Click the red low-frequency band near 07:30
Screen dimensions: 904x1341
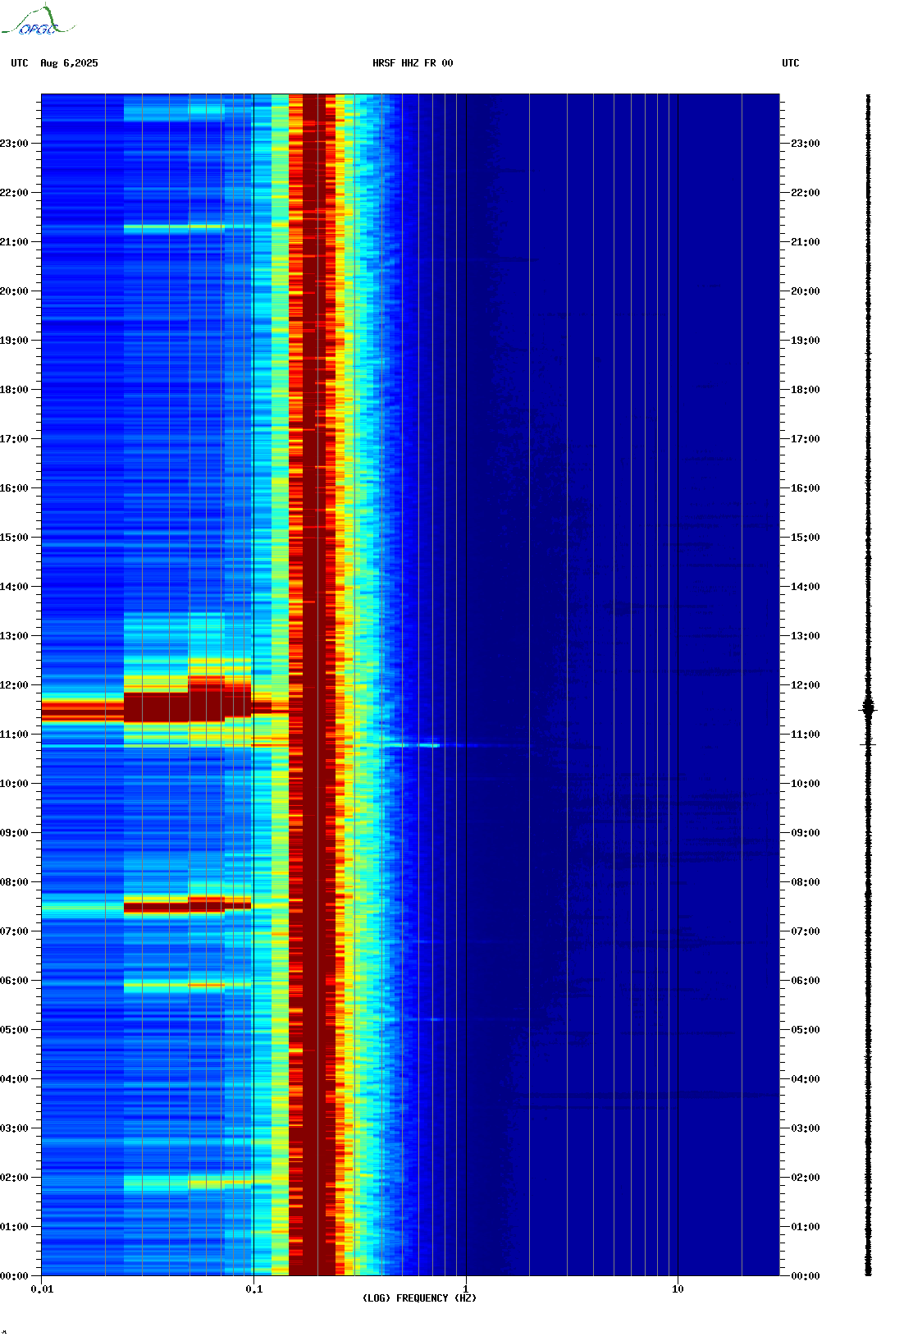[x=187, y=906]
